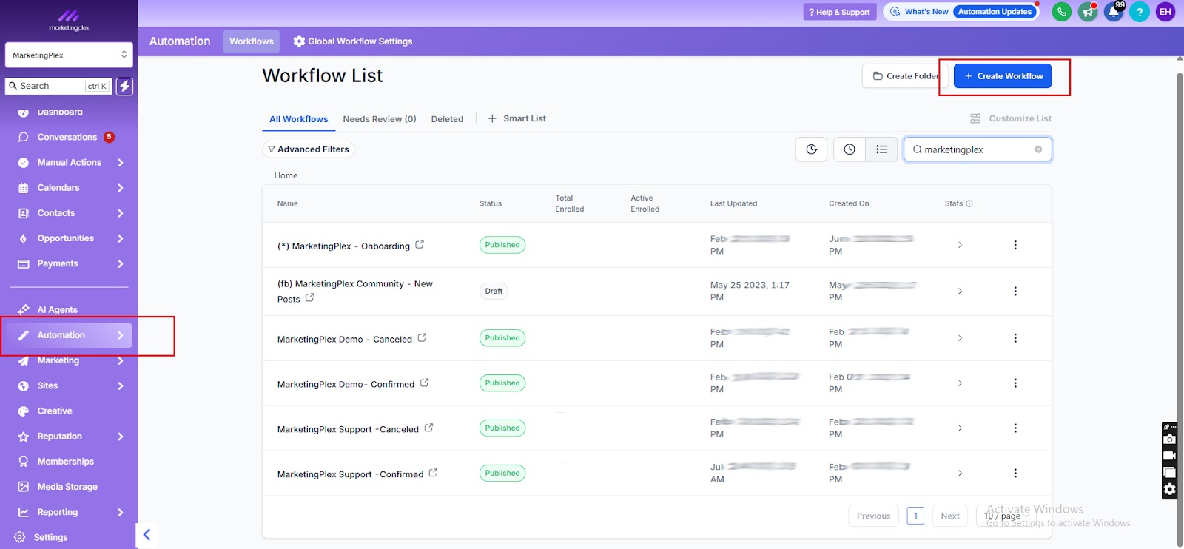This screenshot has width=1184, height=549.
Task: Click the workflow search field containing marketingplex
Action: 978,149
